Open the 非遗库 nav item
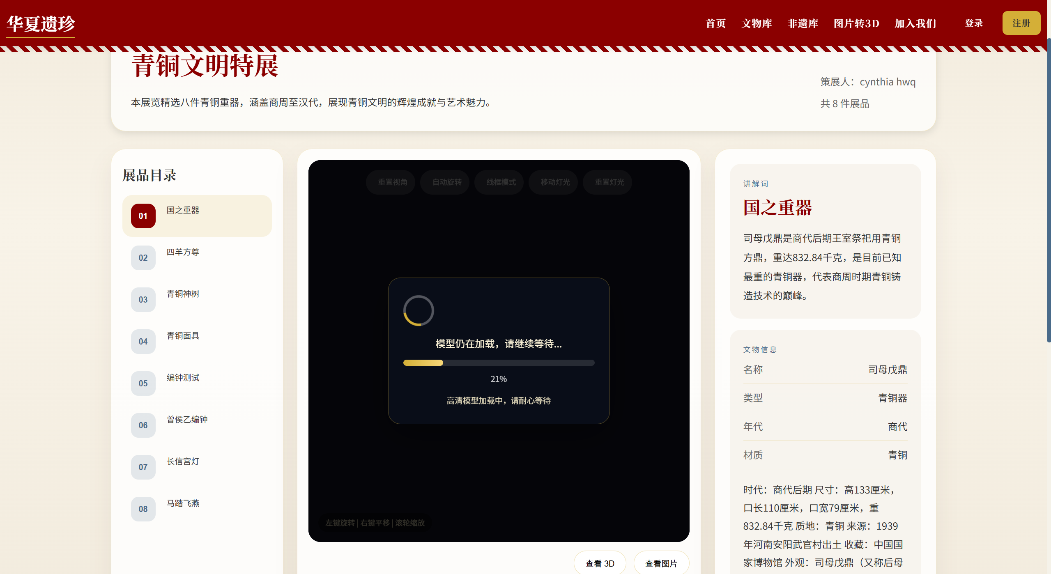 [803, 23]
